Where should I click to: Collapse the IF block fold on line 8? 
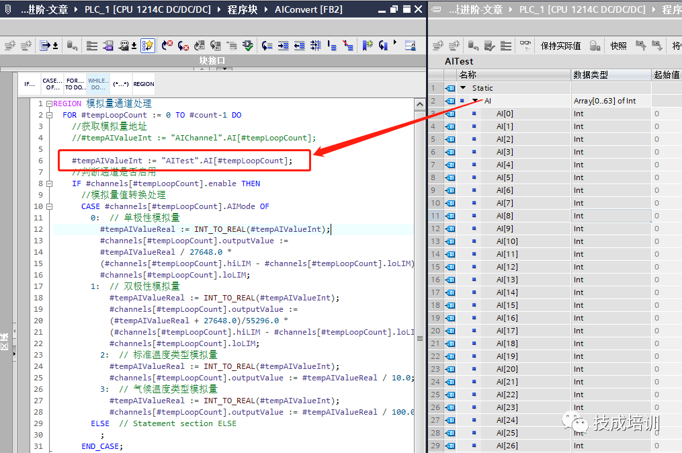[50, 183]
